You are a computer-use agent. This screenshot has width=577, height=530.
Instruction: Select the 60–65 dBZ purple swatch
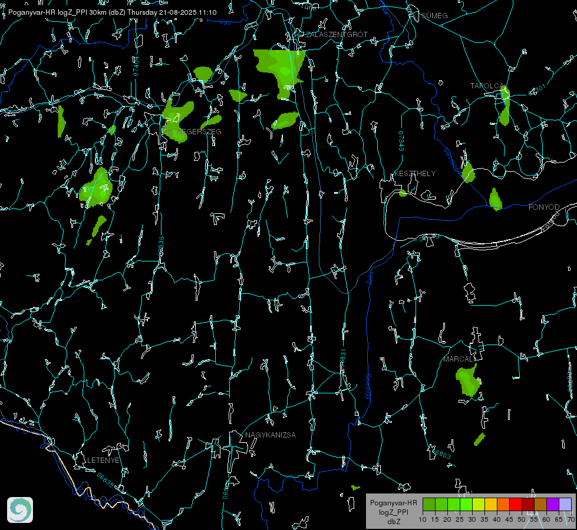(553, 504)
